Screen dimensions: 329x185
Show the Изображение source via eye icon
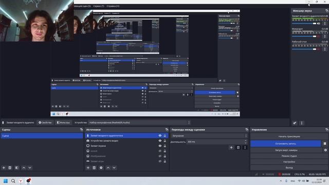pyautogui.click(x=160, y=156)
